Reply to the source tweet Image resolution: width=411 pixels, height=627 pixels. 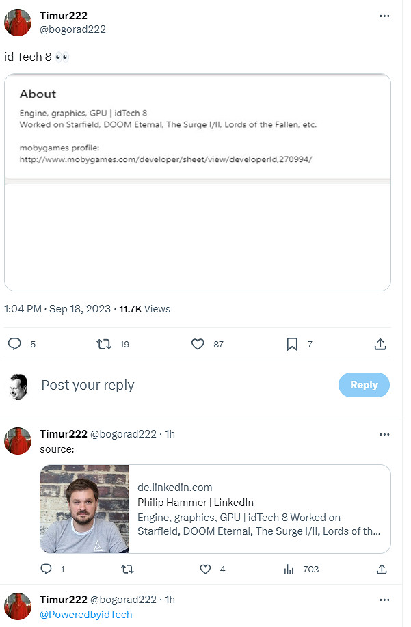click(x=47, y=569)
